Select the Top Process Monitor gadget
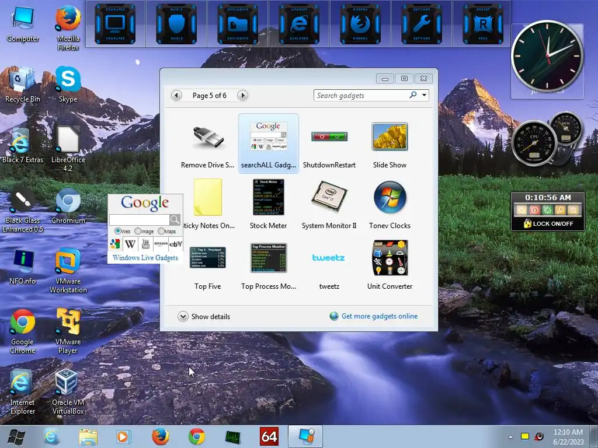 coord(269,265)
